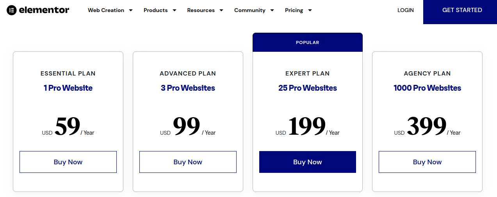Viewport: 497px width, 197px height.
Task: Open the Products dropdown arrow
Action: [x=175, y=11]
